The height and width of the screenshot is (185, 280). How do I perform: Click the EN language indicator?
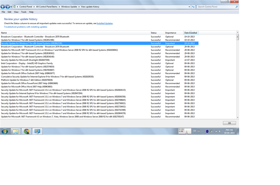click(195, 131)
